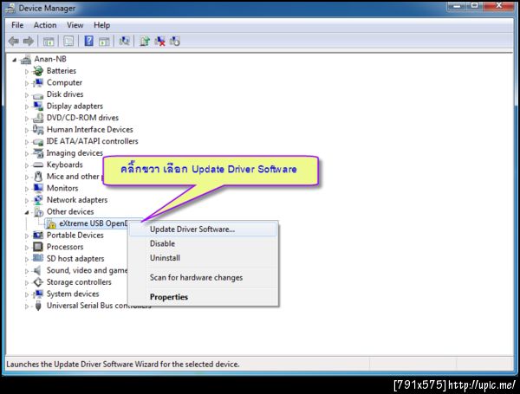Open the File menu
This screenshot has height=394, width=520.
17,25
